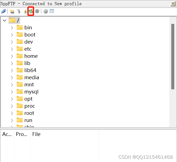
Task: Expand the bin folder
Action: [x=12, y=28]
